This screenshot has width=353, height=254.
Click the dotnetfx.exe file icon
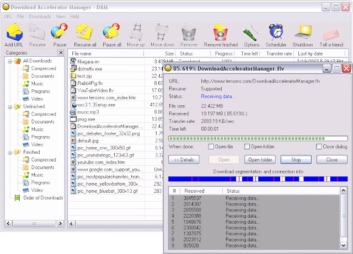tap(73, 68)
